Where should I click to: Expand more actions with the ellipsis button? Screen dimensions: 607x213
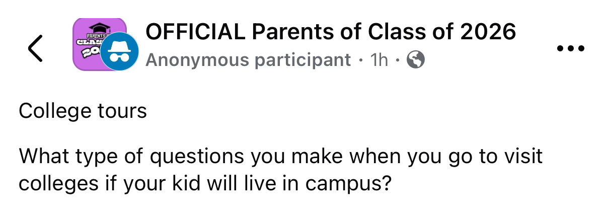570,49
